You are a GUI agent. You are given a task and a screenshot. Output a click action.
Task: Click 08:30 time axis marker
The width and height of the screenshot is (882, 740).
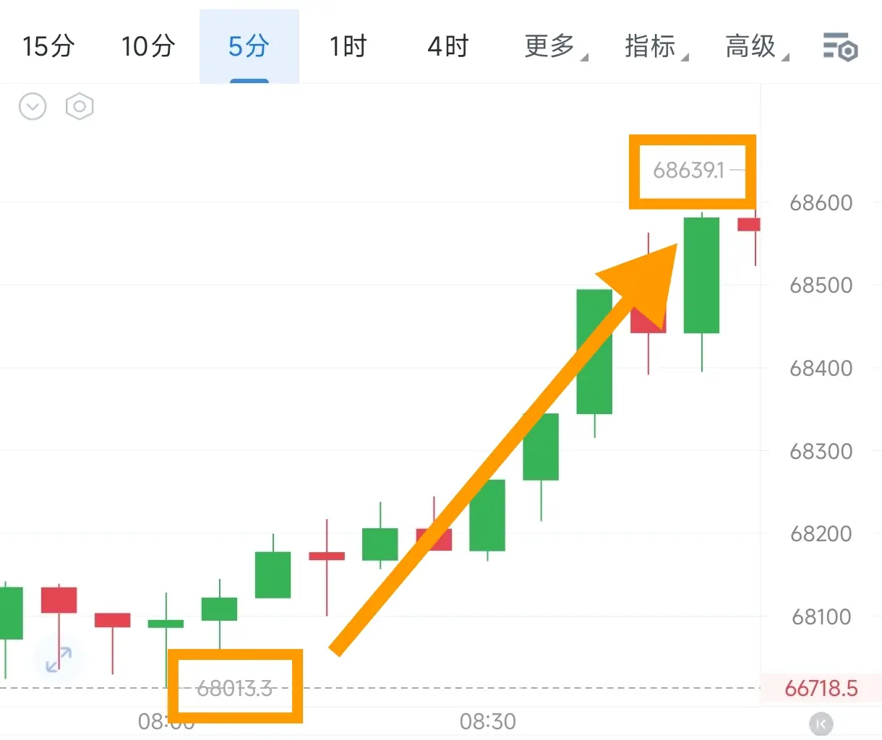point(488,721)
